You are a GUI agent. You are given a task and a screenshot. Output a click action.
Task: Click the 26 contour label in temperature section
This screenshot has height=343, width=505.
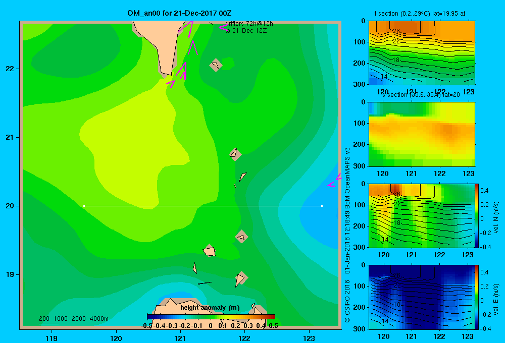tap(396, 31)
